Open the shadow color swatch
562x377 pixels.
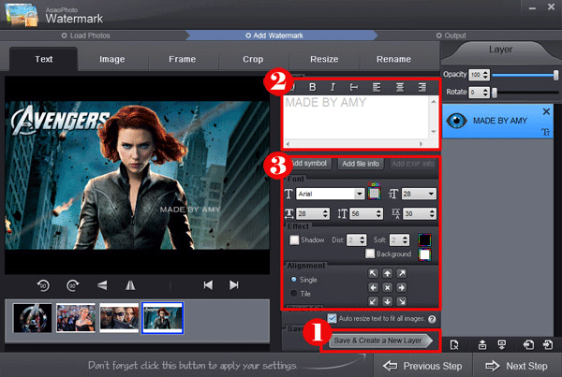tap(424, 239)
